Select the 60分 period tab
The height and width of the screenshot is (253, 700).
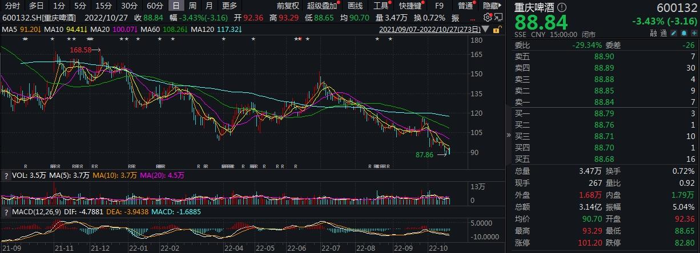155,6
